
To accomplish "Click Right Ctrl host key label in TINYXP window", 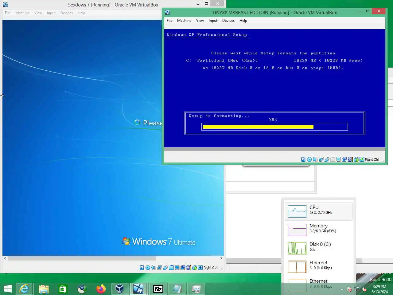I will point(372,159).
